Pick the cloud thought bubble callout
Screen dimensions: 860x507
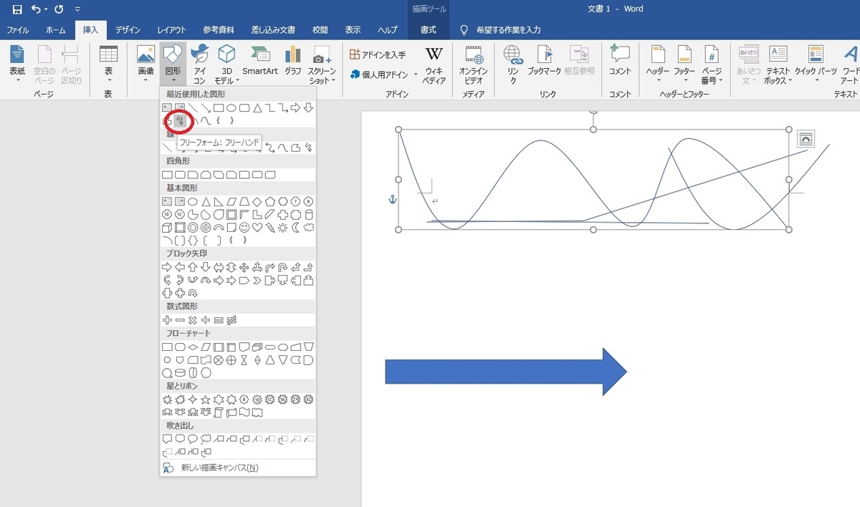[x=206, y=439]
